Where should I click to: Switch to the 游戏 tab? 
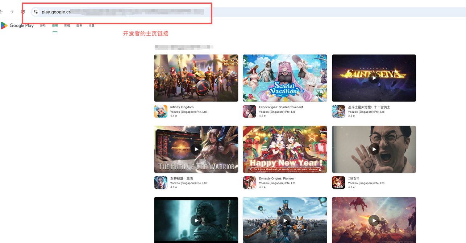(x=43, y=26)
